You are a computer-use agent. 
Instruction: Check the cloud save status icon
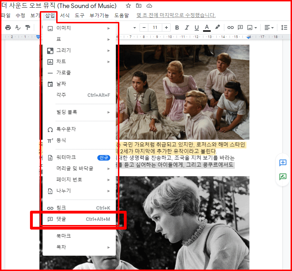149,6
